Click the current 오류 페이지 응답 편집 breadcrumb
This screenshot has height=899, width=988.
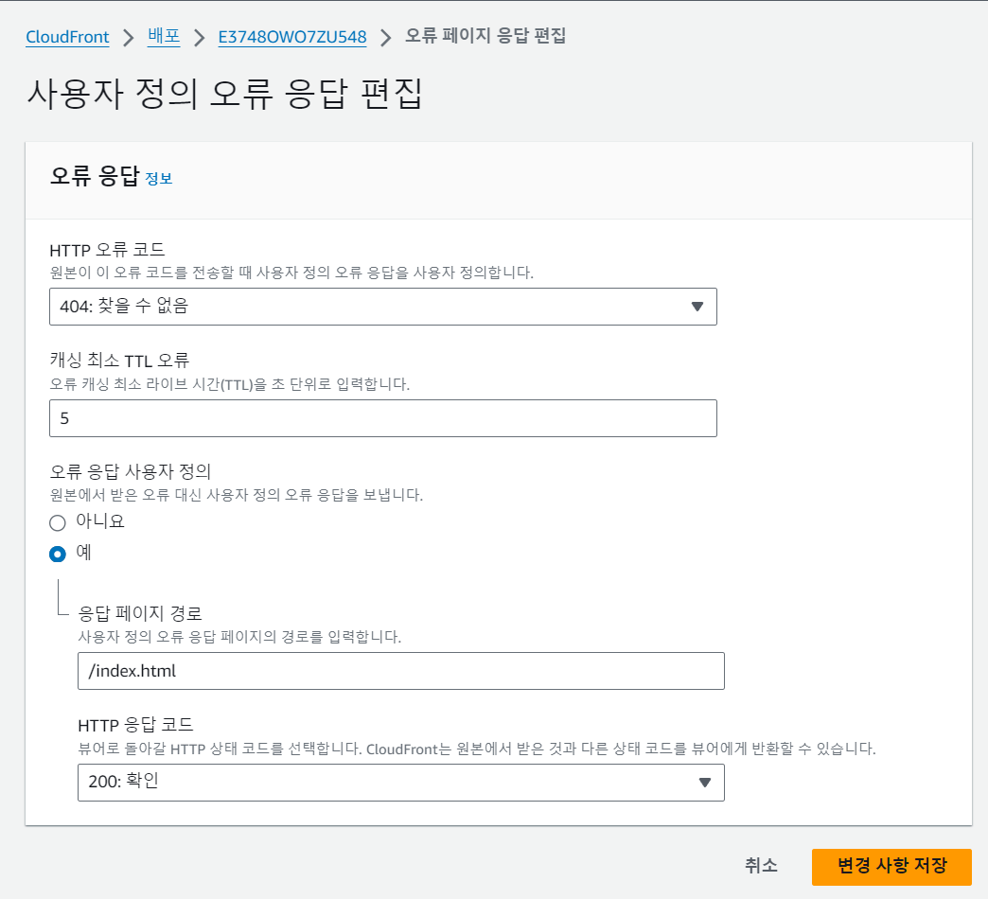point(485,37)
